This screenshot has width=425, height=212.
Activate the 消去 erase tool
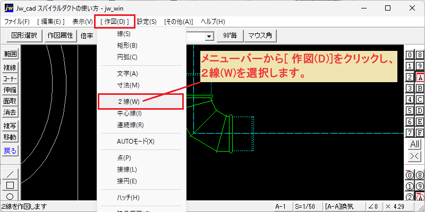pyautogui.click(x=10, y=112)
